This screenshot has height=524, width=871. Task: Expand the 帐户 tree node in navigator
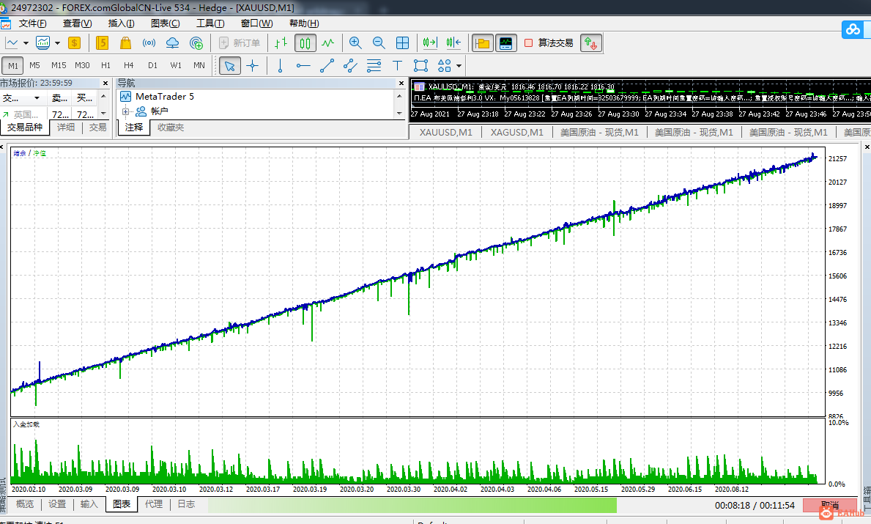click(x=125, y=111)
